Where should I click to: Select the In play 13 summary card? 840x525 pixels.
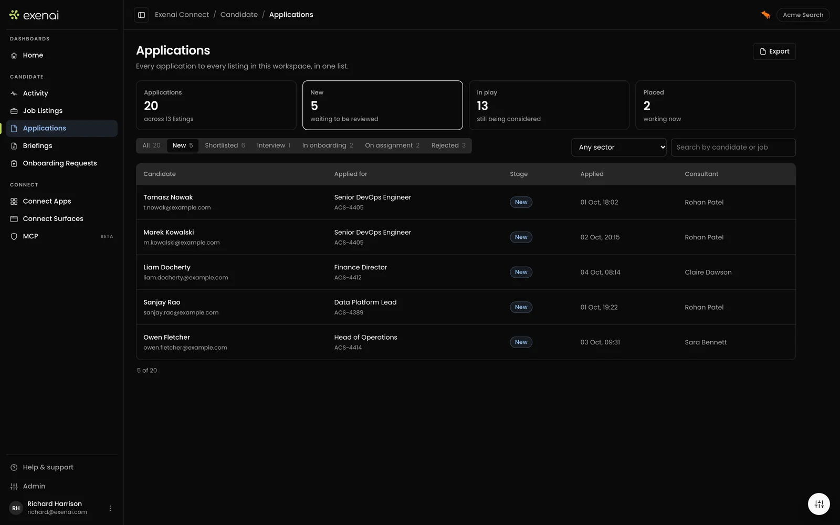pos(549,105)
